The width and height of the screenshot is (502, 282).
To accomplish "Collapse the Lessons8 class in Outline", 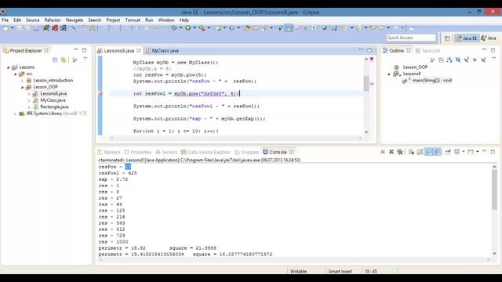I will click(389, 74).
